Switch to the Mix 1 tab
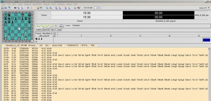Viewport: 211px width, 101px height. pos(53,29)
